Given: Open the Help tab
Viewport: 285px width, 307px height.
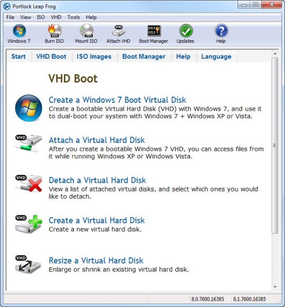Looking at the screenshot, I should tap(183, 56).
